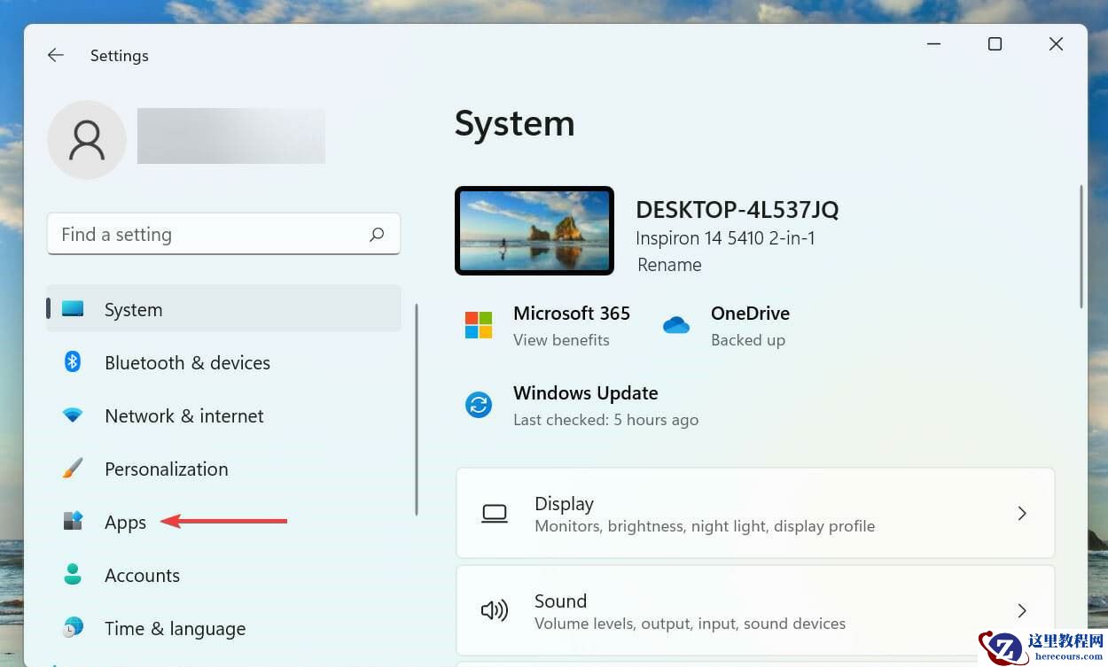
Task: Open Apps via its sidebar icon
Action: (x=72, y=522)
